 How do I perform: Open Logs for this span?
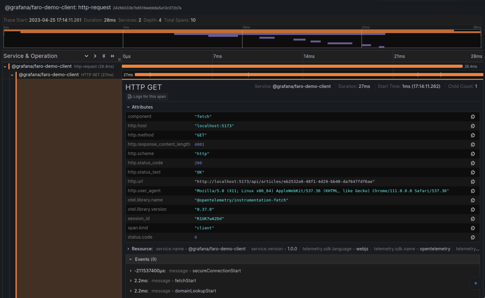[147, 96]
